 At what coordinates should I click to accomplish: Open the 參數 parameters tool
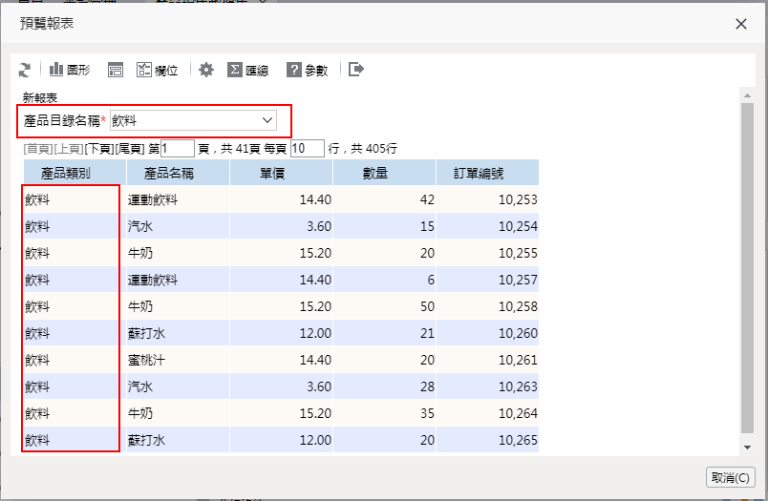(308, 70)
